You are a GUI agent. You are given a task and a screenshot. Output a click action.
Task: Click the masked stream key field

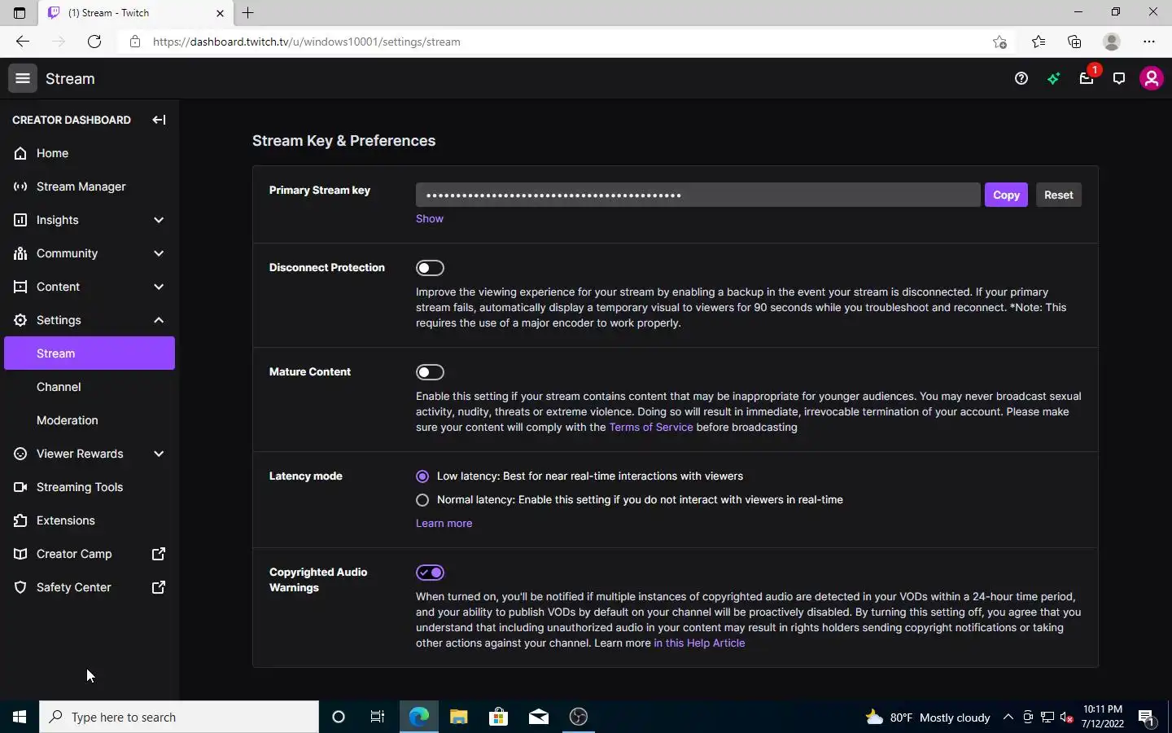click(x=698, y=195)
